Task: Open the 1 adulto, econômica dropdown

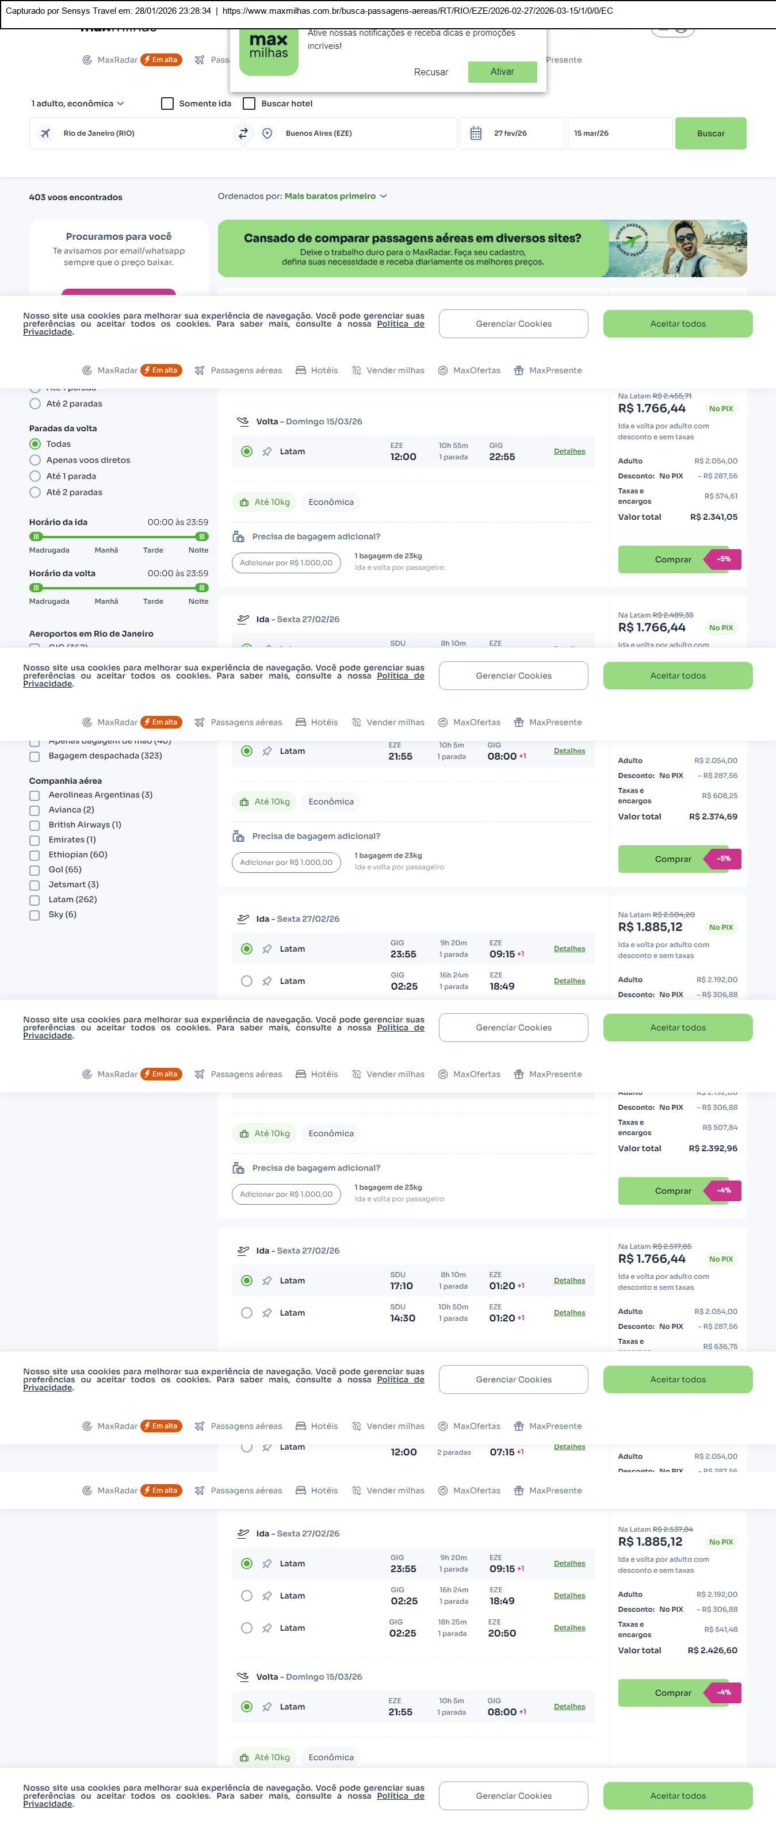Action: (x=77, y=104)
